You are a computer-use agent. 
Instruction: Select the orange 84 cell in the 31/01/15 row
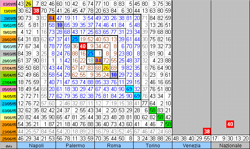pos(51,18)
